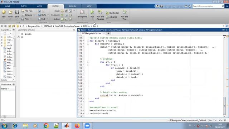The image size is (229, 129).
Task: Expand the Find dropdown arrow
Action: (x=47, y=19)
